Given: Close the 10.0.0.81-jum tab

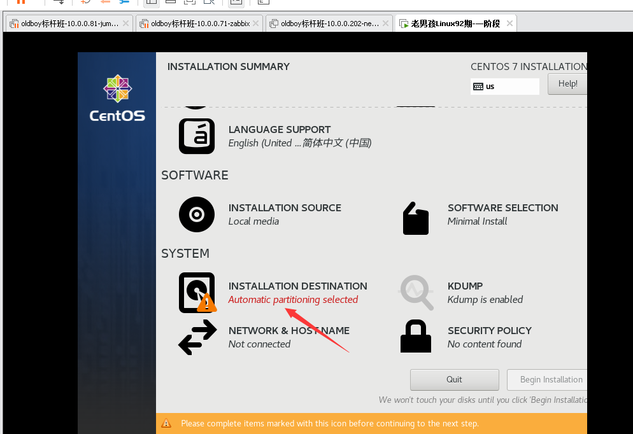Looking at the screenshot, I should tap(125, 24).
